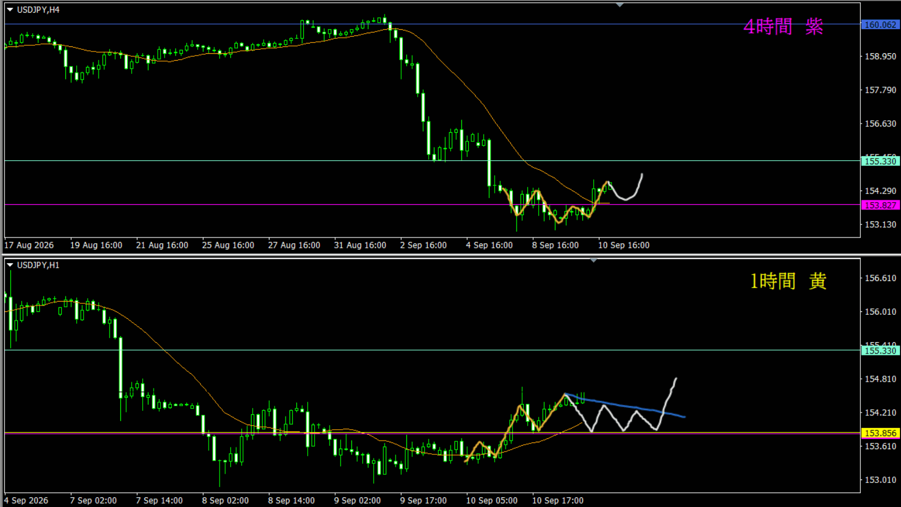Screen dimensions: 901x507
Task: Click the 156.610 value on H1 price scale
Action: [880, 278]
